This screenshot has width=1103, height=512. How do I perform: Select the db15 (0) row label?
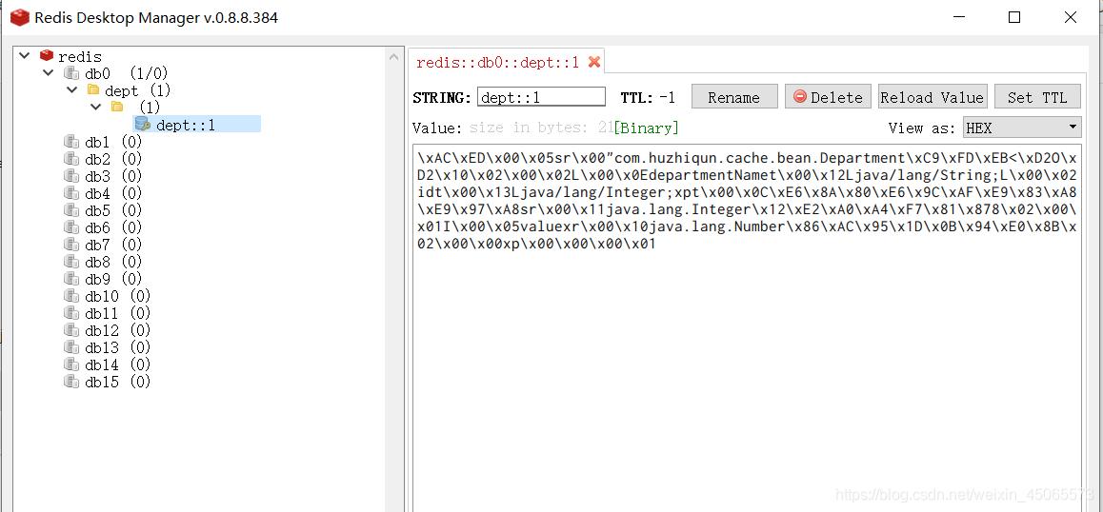pyautogui.click(x=118, y=382)
